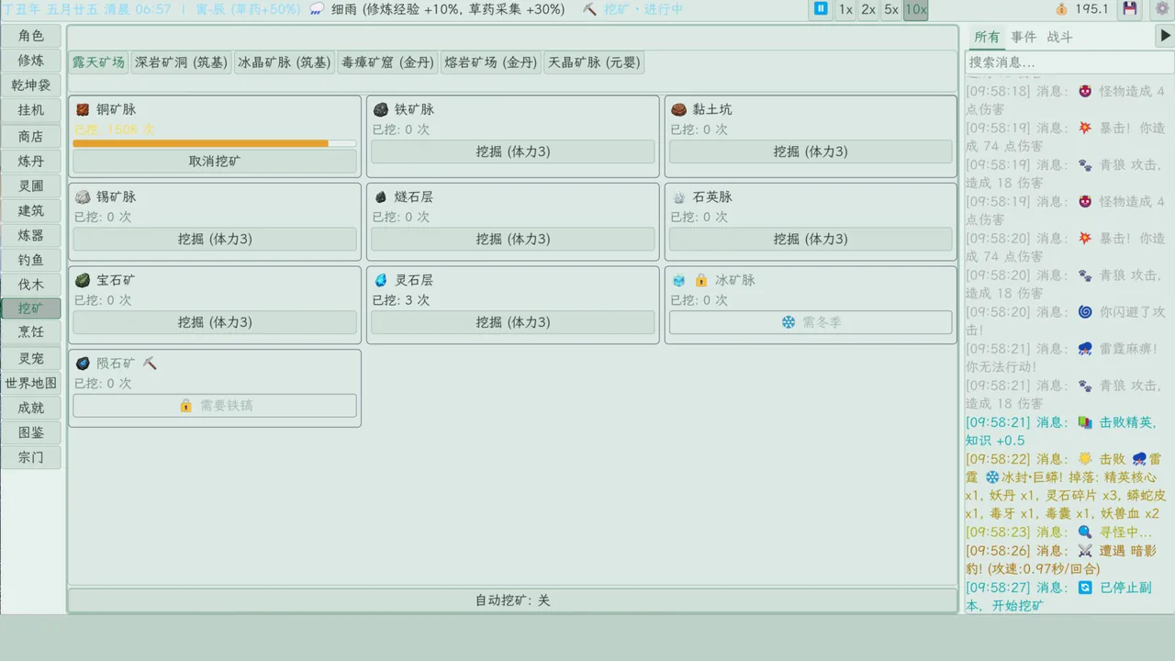Click the refresh icon in 已停止副本 message
This screenshot has height=661, width=1175.
pyautogui.click(x=1085, y=588)
